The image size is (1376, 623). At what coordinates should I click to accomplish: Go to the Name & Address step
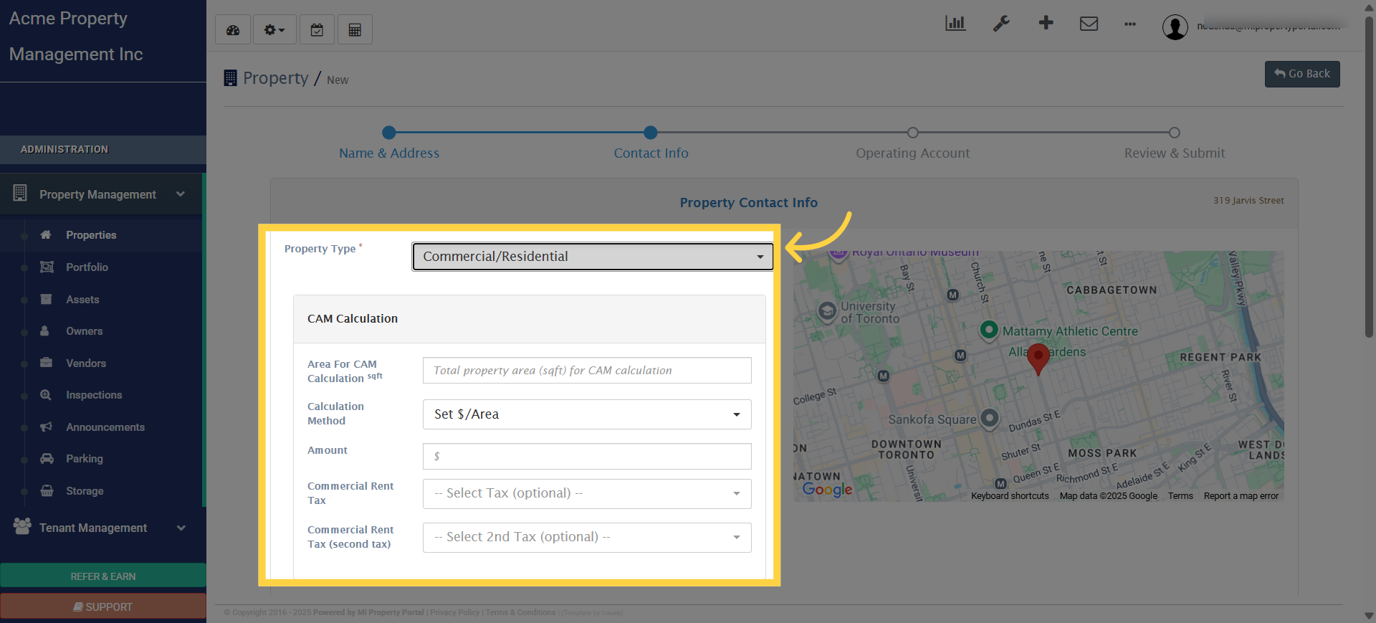[x=389, y=153]
